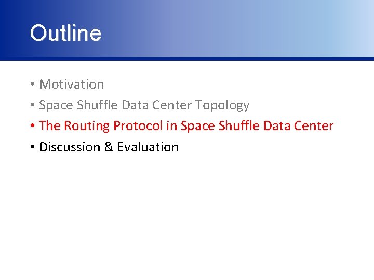Screen dimensions: 374x280
Task: Select the grayed-out "Motivation" bullet text
Action: [72, 85]
